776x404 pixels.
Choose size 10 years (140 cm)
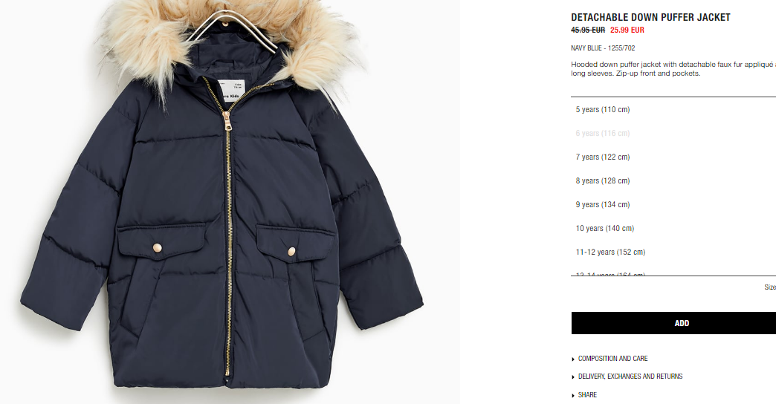673,228
